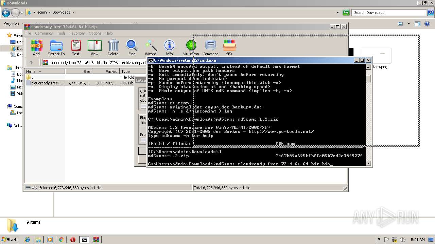Change view icon in Explorer

click(400, 24)
